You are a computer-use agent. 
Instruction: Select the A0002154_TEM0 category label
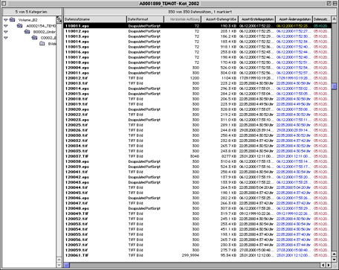tap(41, 26)
